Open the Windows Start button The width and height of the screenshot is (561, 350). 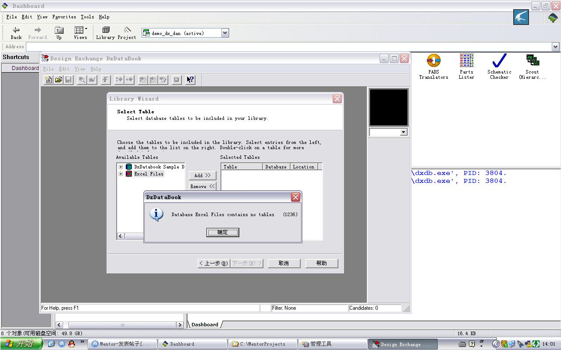click(x=21, y=344)
